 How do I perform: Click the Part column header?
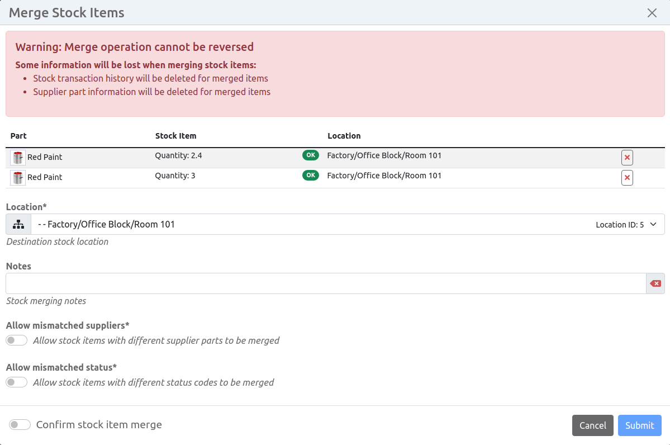pyautogui.click(x=18, y=136)
